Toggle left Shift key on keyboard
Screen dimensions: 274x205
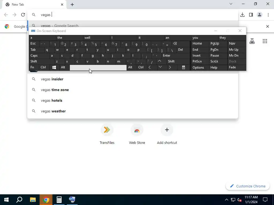point(42,61)
